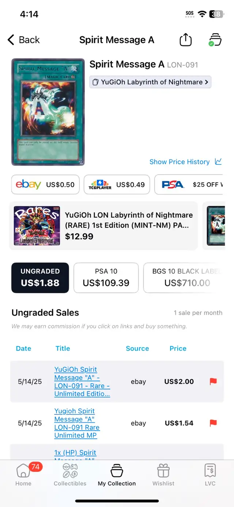Tap the share icon in header

click(186, 40)
